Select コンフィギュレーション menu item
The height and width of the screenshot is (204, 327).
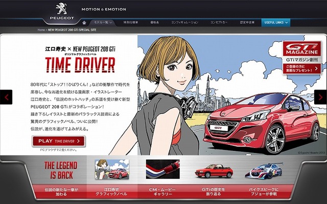[184, 22]
